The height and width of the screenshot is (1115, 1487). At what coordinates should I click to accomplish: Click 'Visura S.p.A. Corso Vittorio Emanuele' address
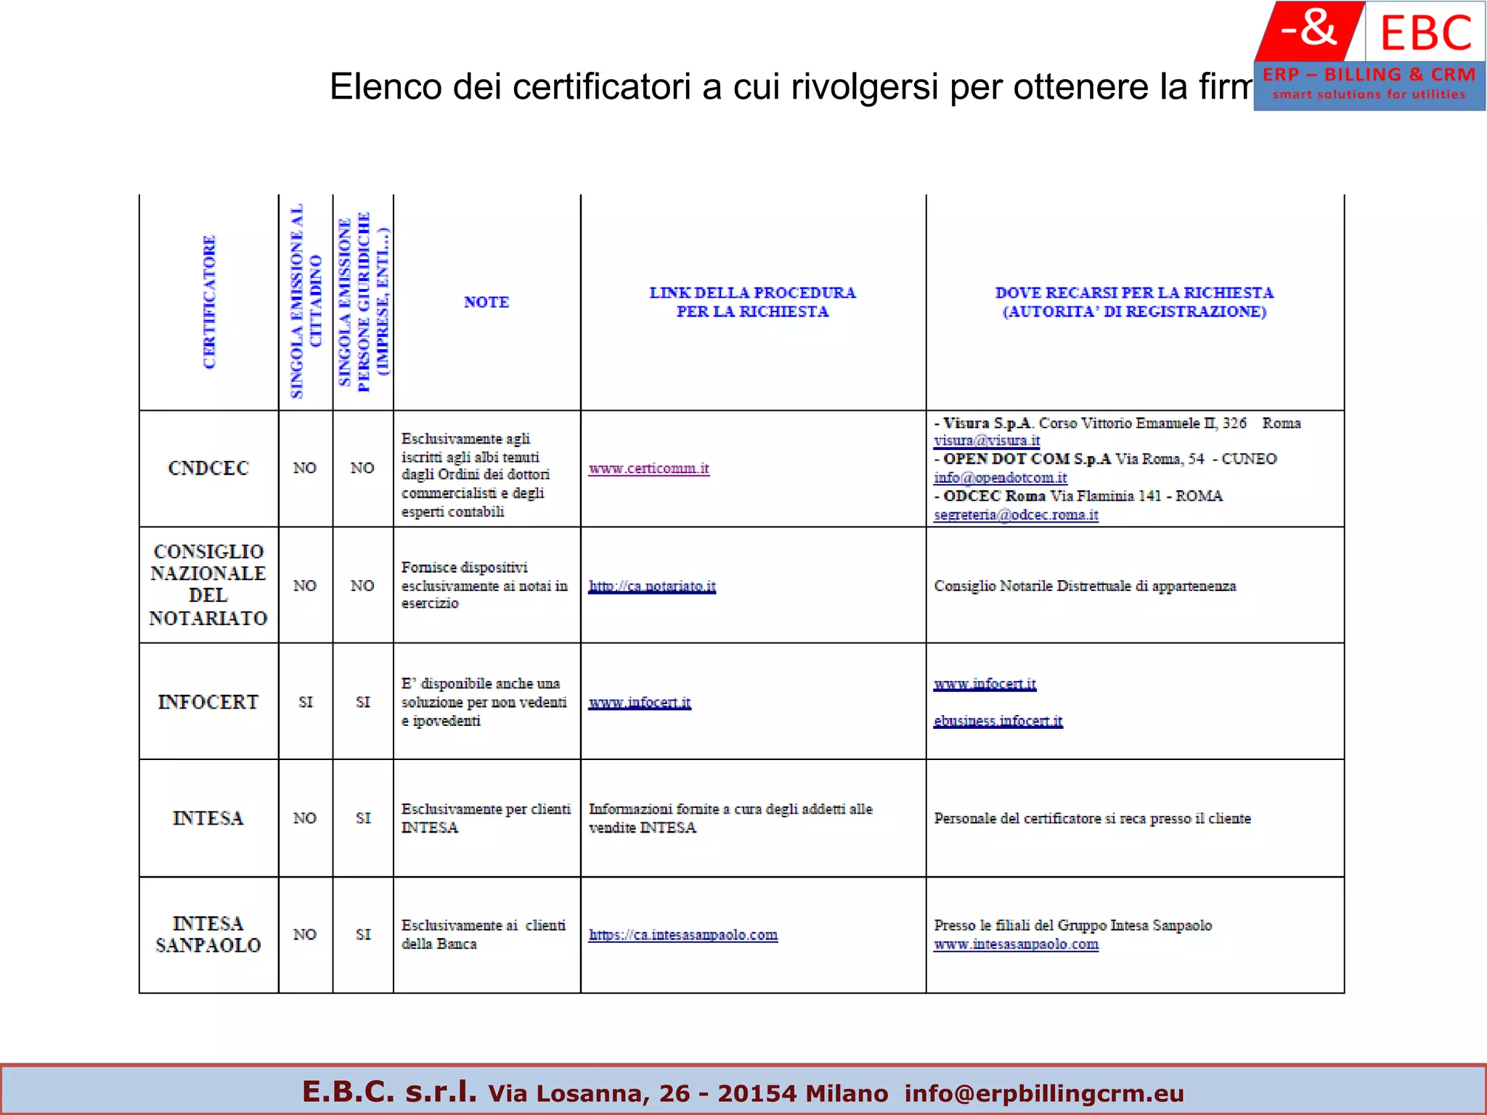click(x=1117, y=423)
